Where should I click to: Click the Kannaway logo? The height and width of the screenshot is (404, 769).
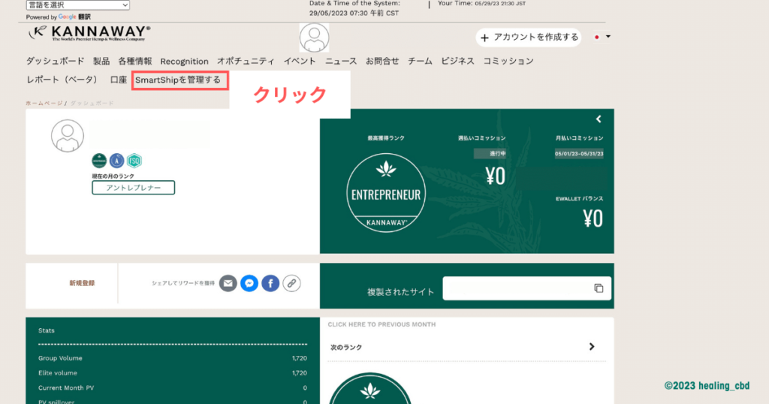pos(89,32)
